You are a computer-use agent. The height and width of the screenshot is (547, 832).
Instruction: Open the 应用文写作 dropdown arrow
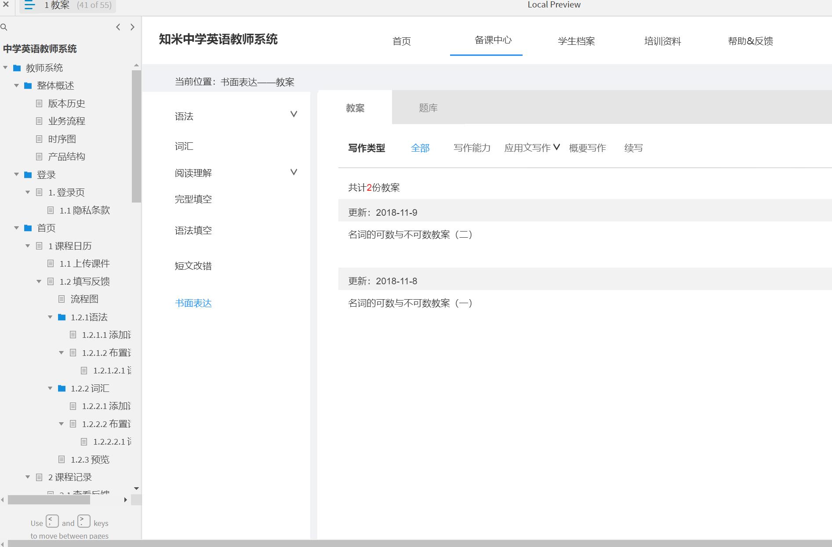(x=556, y=147)
